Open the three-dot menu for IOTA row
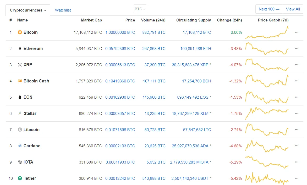The height and width of the screenshot is (185, 307). click(297, 162)
